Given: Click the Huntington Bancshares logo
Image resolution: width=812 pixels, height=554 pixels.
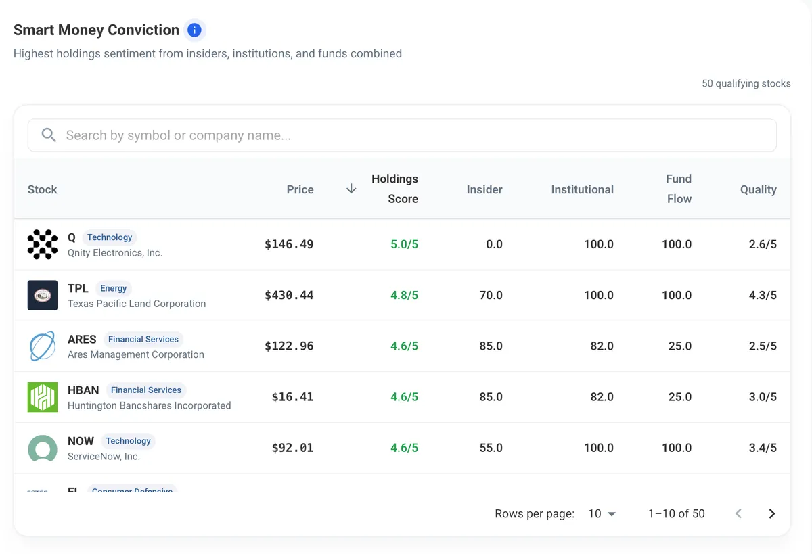Looking at the screenshot, I should [43, 396].
